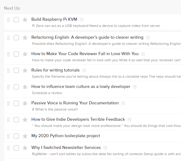Click the 'Schedule a review' note preview
This screenshot has height=161, width=181.
(x=47, y=93)
